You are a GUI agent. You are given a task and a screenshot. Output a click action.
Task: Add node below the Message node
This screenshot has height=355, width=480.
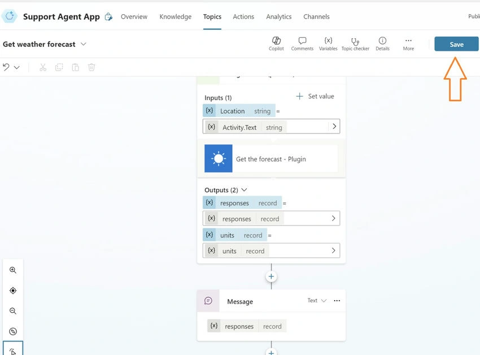[x=271, y=352]
